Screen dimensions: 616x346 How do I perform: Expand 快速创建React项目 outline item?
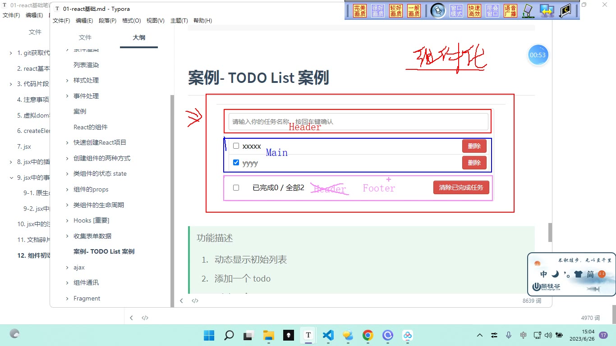(x=68, y=142)
